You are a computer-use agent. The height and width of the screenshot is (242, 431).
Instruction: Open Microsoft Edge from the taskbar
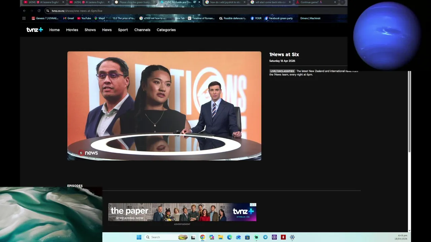point(229,237)
